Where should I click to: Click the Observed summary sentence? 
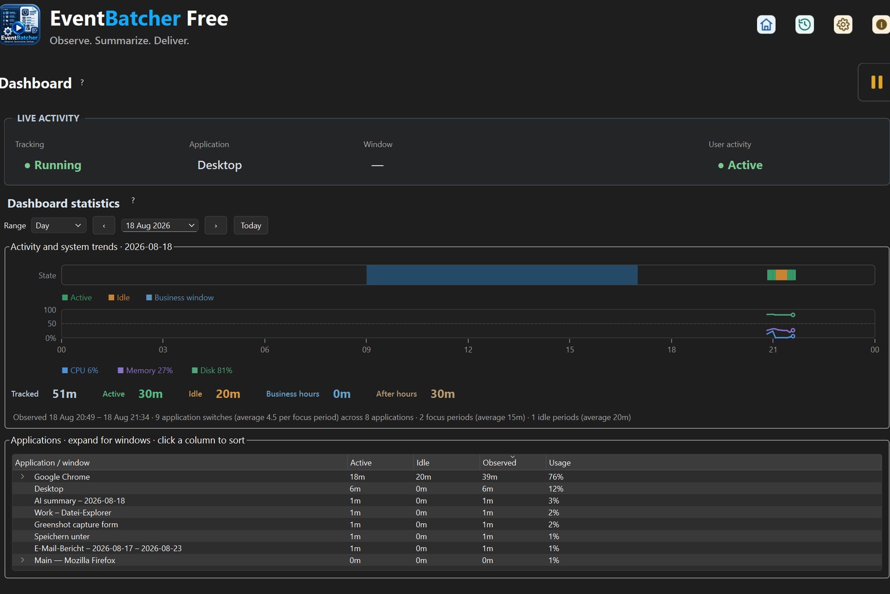pyautogui.click(x=322, y=417)
